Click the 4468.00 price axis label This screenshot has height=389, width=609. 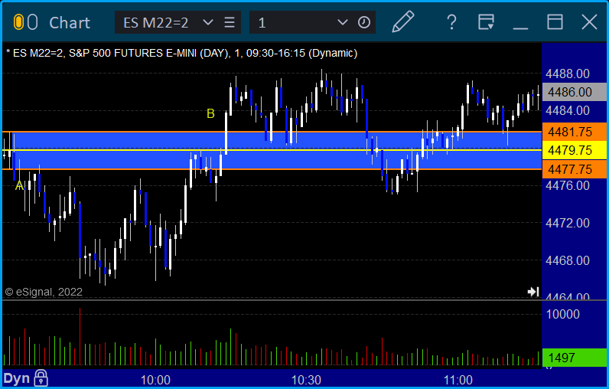[568, 260]
